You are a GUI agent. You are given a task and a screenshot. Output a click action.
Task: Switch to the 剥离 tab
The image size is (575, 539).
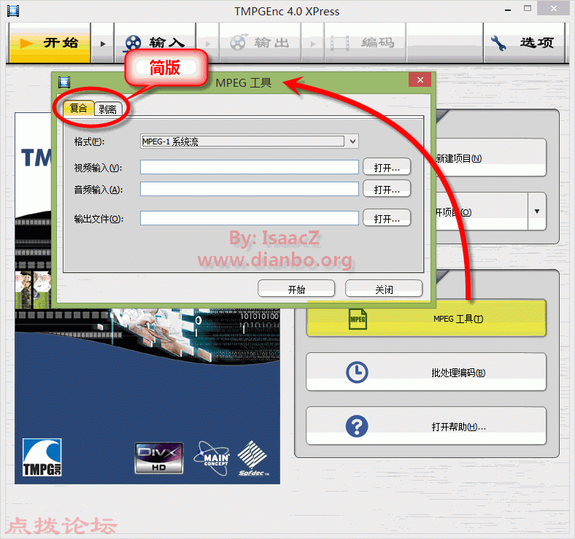(x=108, y=109)
